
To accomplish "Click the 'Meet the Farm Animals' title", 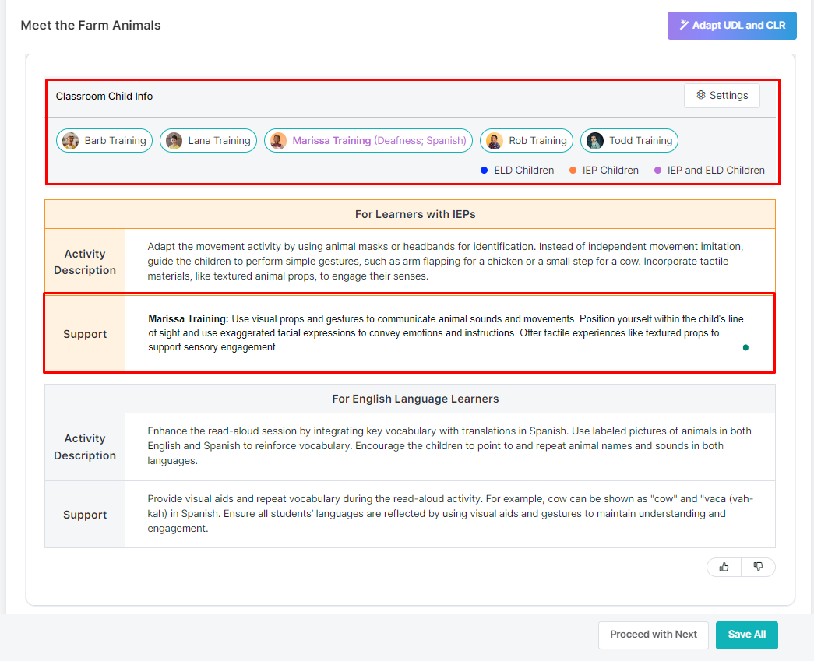I will pos(91,26).
